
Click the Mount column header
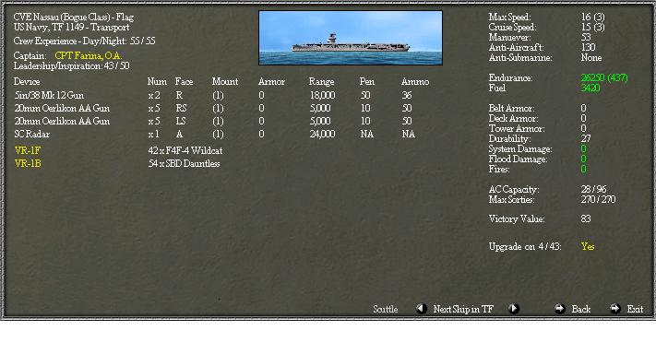(225, 81)
